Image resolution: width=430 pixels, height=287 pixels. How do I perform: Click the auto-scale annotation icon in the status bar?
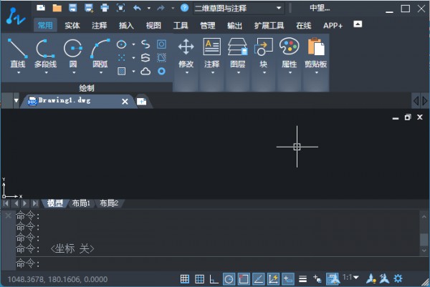click(x=384, y=279)
